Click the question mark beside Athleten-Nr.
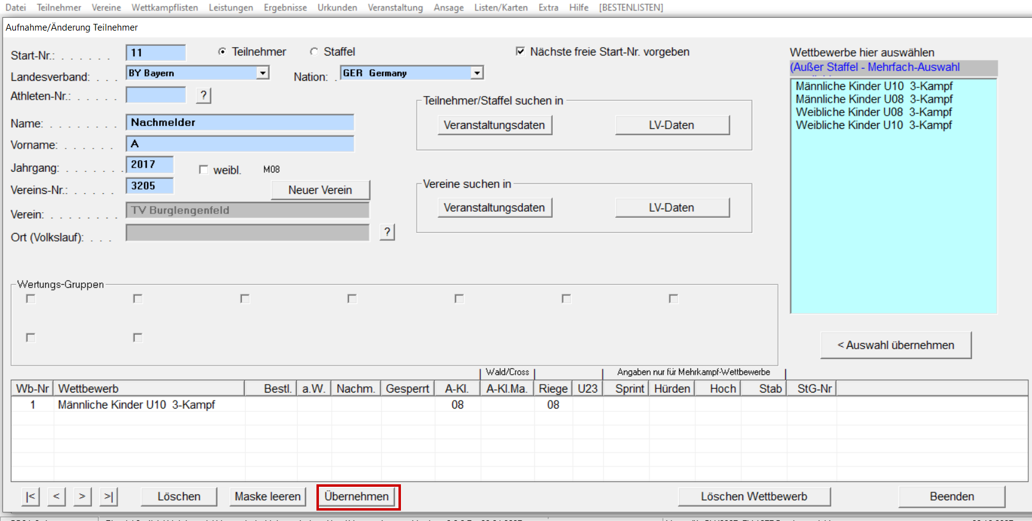 pos(204,95)
